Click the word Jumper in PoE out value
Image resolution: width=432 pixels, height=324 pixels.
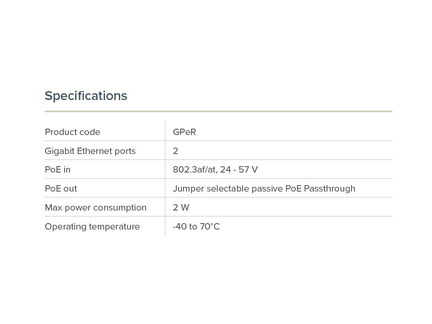click(188, 189)
